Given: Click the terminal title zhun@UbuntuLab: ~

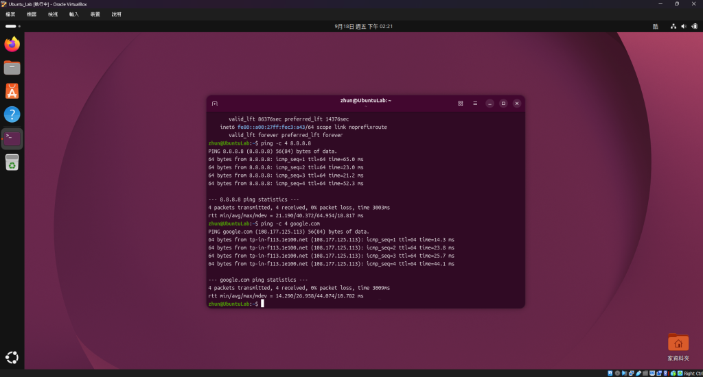Looking at the screenshot, I should [365, 100].
